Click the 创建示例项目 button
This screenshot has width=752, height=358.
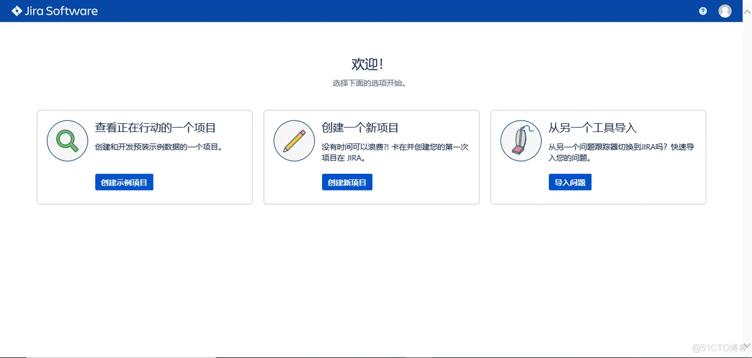click(x=124, y=182)
